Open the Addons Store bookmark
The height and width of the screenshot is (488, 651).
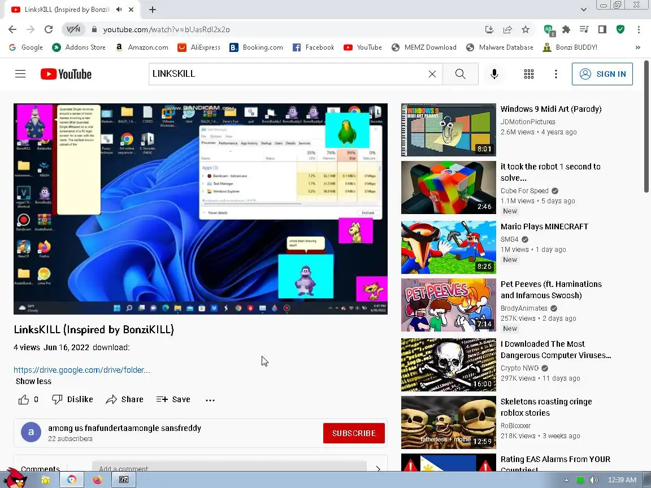pos(79,47)
